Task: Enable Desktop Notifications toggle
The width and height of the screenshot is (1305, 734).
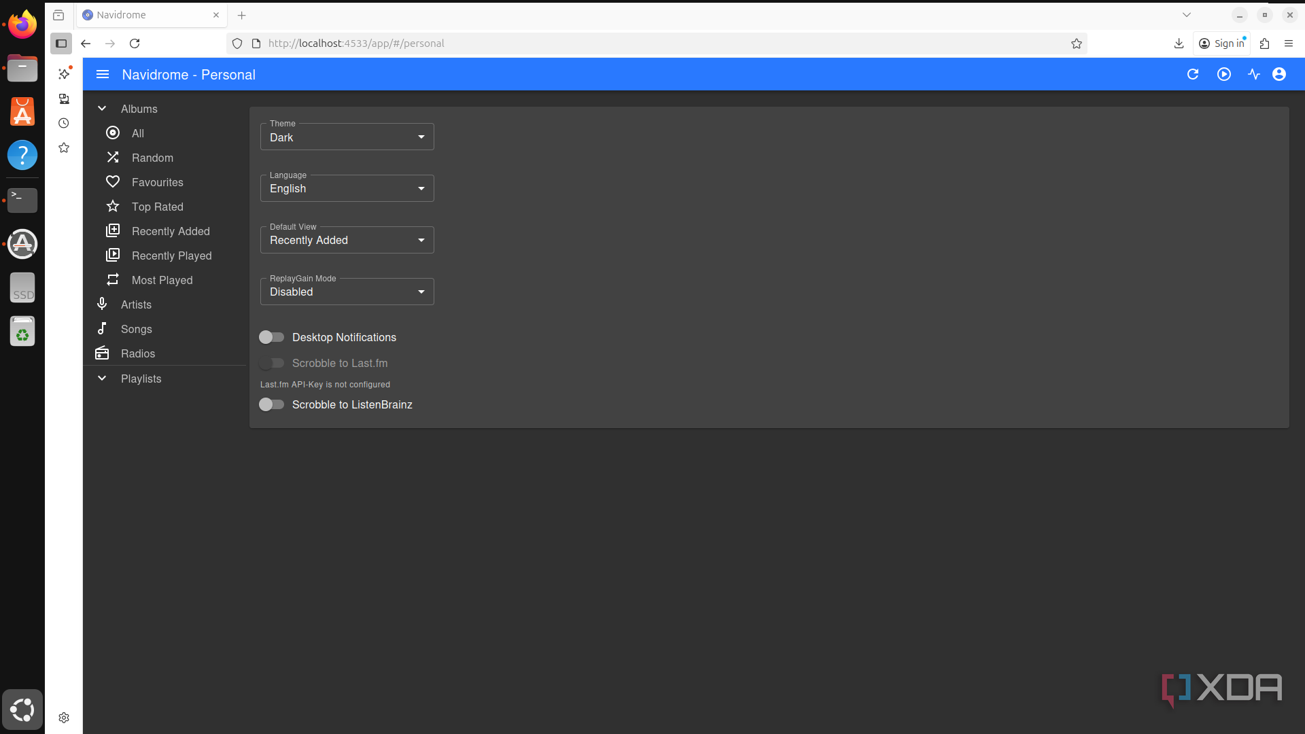Action: (x=271, y=337)
